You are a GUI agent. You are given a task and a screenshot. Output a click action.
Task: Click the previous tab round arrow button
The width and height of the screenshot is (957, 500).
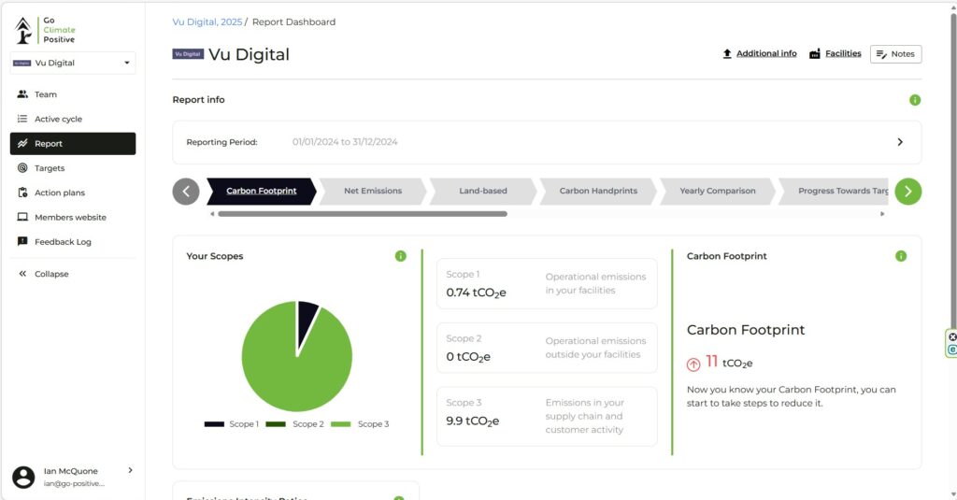pos(186,192)
